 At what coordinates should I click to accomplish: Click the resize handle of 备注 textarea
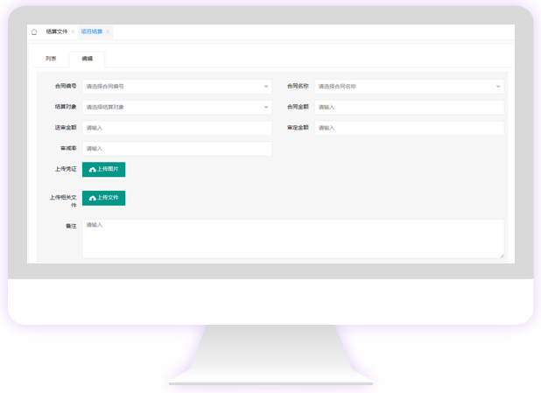(502, 256)
